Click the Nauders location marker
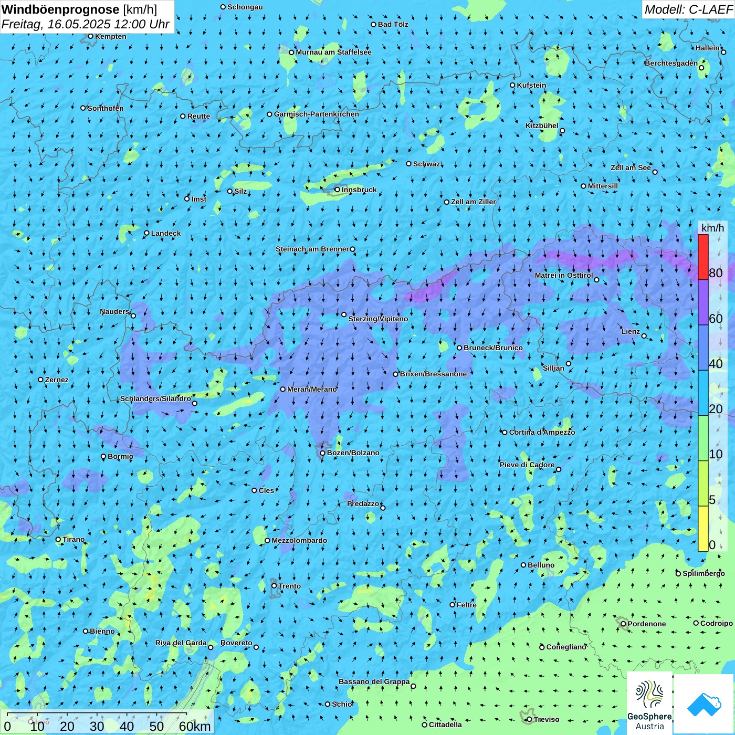 [x=133, y=316]
